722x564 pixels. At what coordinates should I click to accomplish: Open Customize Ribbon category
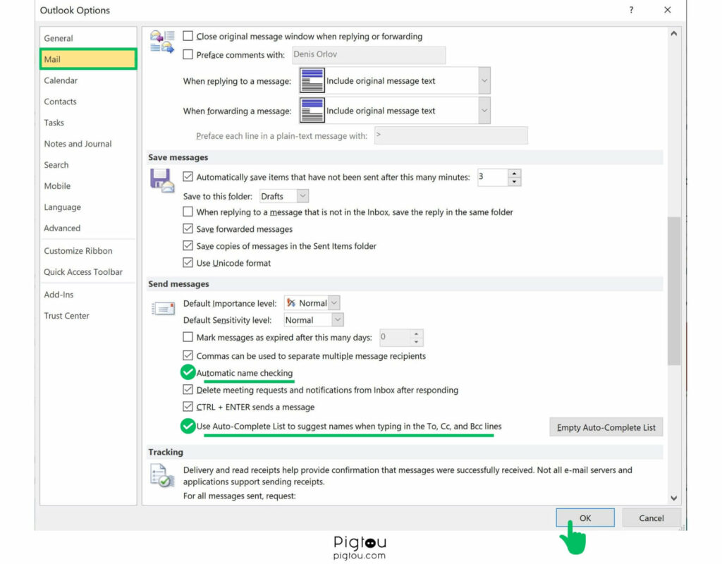pyautogui.click(x=88, y=251)
